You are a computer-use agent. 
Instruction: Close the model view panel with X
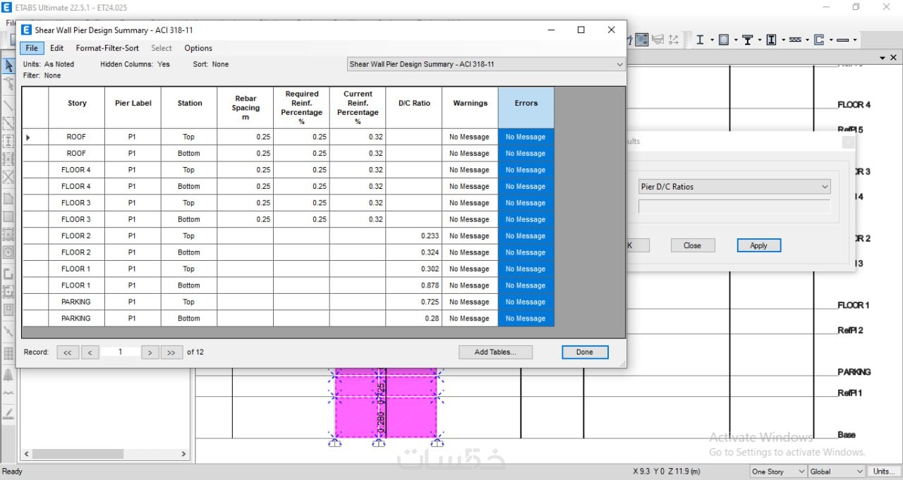[893, 58]
